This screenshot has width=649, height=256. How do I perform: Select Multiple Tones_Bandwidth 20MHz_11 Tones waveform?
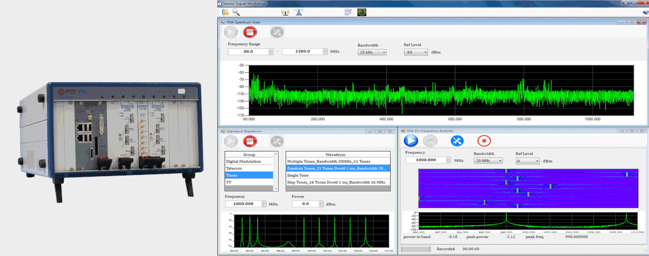coord(338,162)
